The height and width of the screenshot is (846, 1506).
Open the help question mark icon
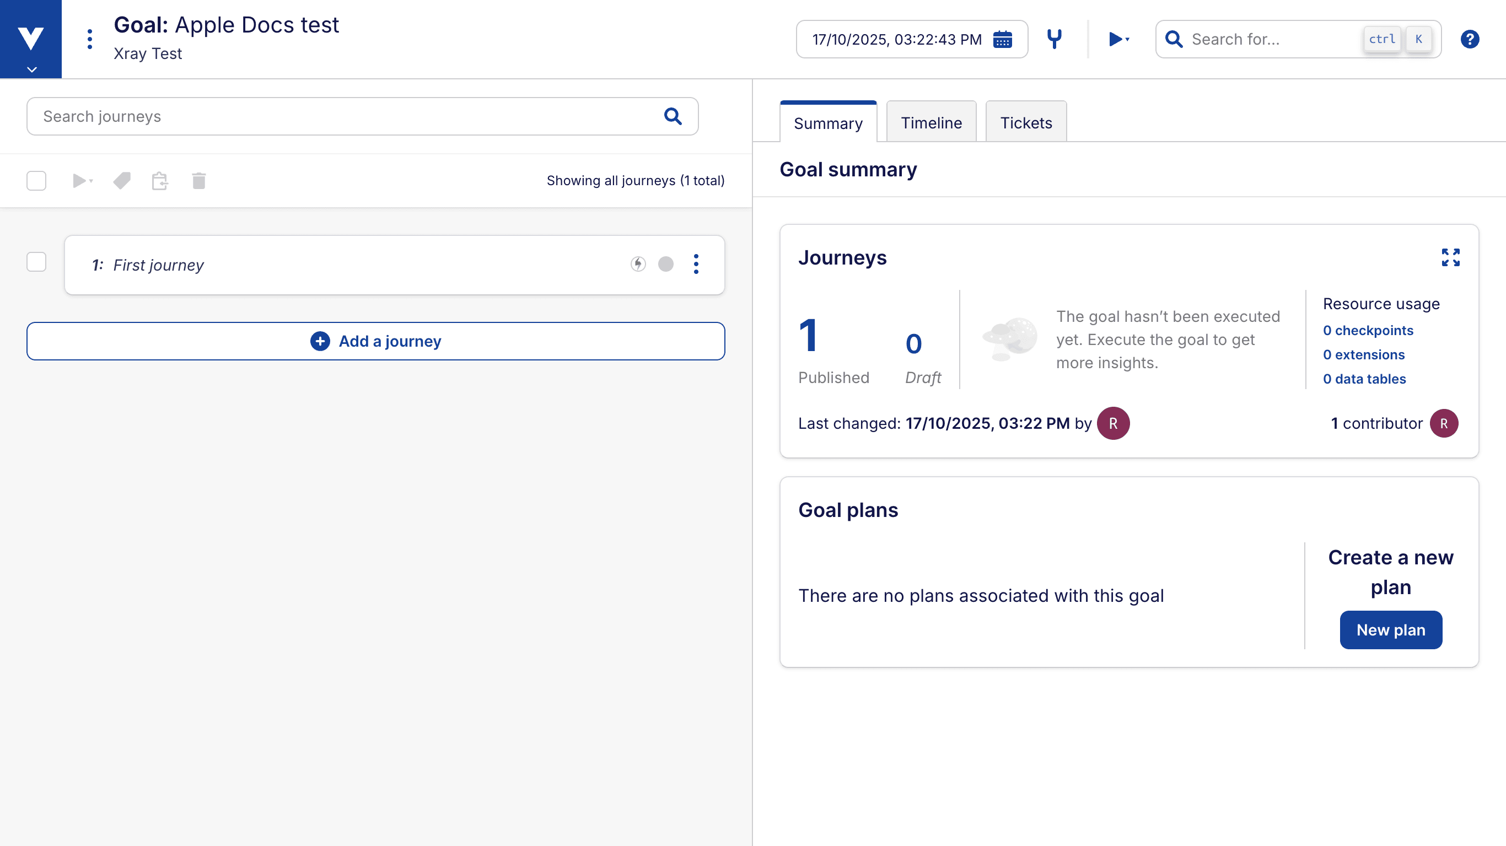tap(1469, 39)
